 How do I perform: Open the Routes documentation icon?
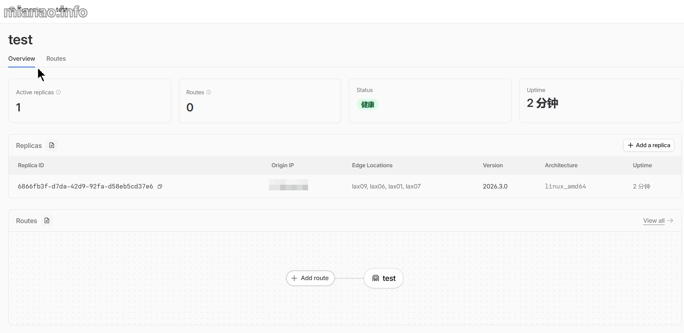pyautogui.click(x=47, y=221)
